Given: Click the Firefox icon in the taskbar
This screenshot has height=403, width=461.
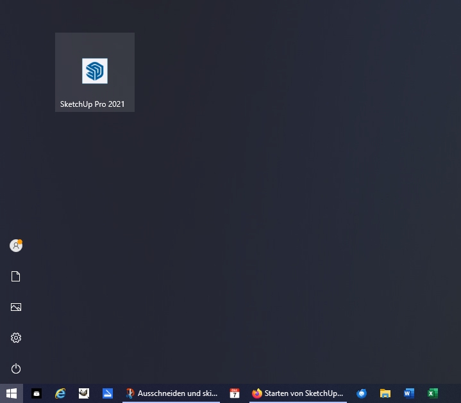Looking at the screenshot, I should [x=257, y=393].
